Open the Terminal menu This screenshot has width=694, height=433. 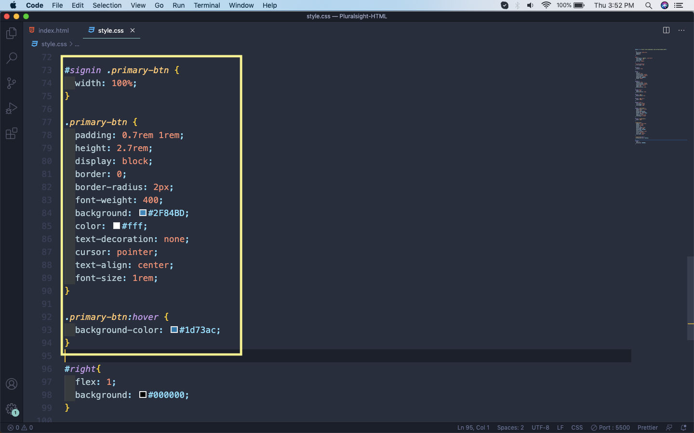207,5
